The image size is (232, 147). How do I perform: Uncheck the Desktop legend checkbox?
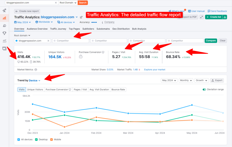click(36, 139)
